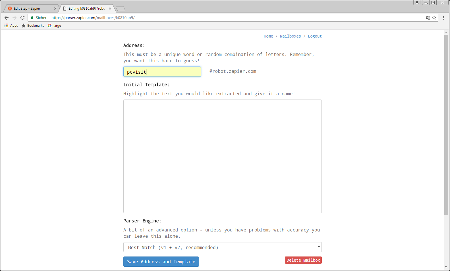Click the Logout link
This screenshot has width=450, height=271.
[315, 36]
